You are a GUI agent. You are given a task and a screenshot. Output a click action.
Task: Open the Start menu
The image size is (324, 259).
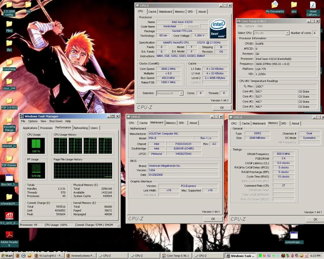click(x=7, y=256)
